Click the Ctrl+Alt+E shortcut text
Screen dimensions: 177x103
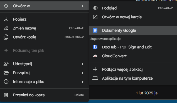point(77,28)
